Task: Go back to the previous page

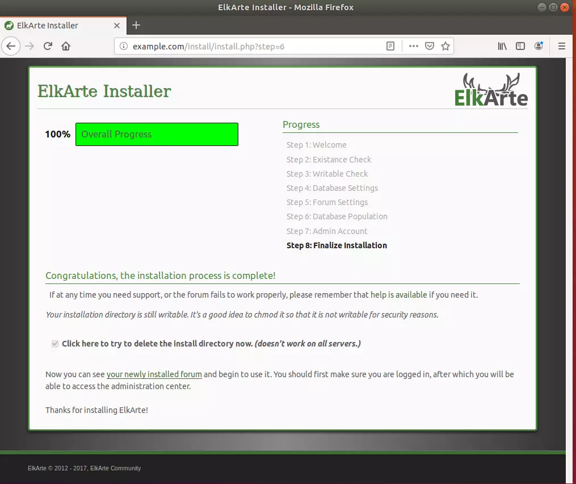Action: 11,47
